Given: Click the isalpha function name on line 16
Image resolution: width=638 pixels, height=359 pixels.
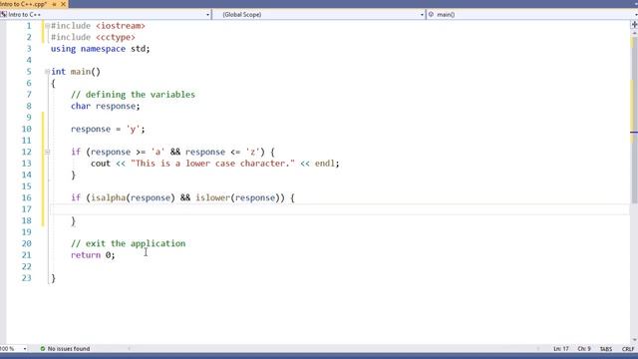Looking at the screenshot, I should 109,197.
